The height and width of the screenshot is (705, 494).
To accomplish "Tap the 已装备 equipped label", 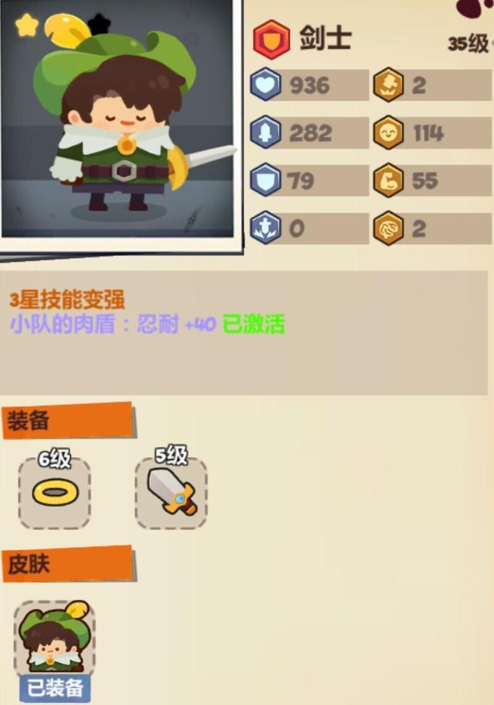I will click(x=55, y=688).
